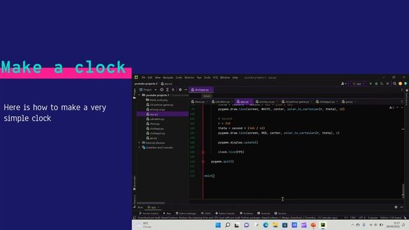This screenshot has width=409, height=230.
Task: Open PyCharm icon in taskbar
Action: [323, 225]
